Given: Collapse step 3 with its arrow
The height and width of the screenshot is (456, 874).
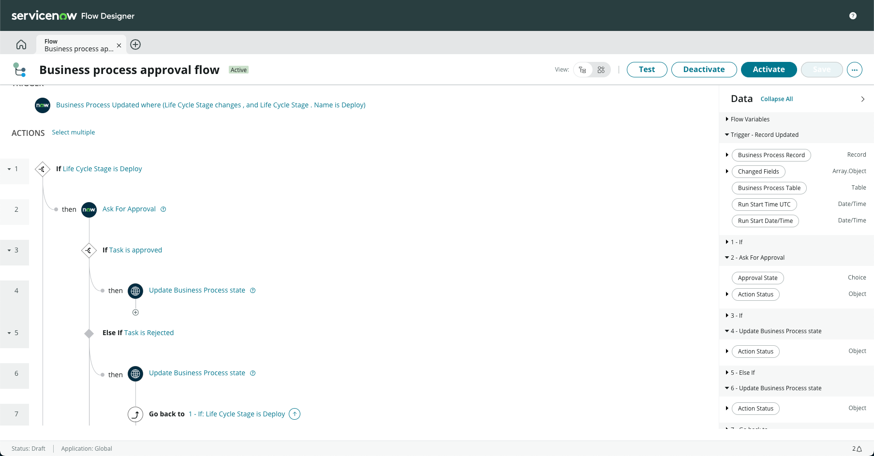Looking at the screenshot, I should (9, 250).
